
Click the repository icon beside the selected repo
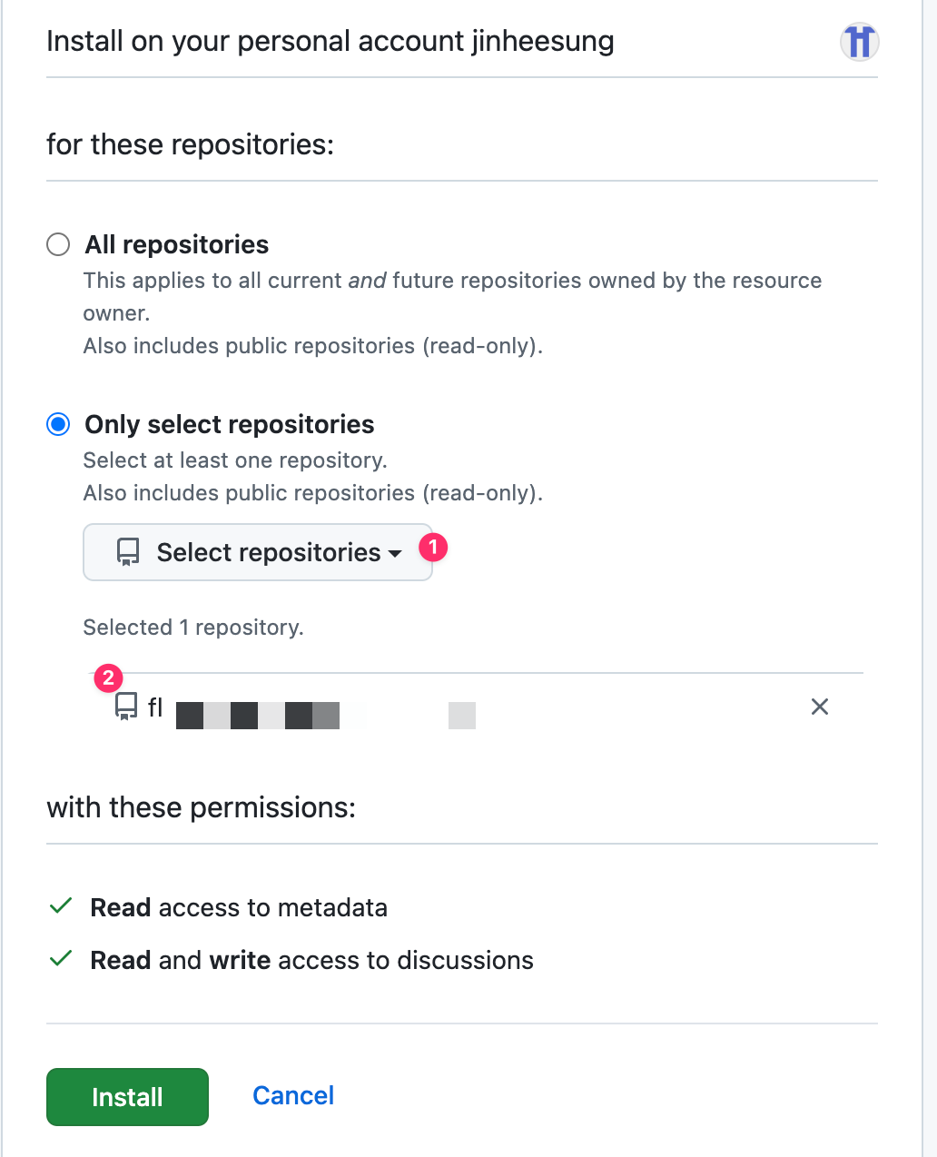(126, 707)
